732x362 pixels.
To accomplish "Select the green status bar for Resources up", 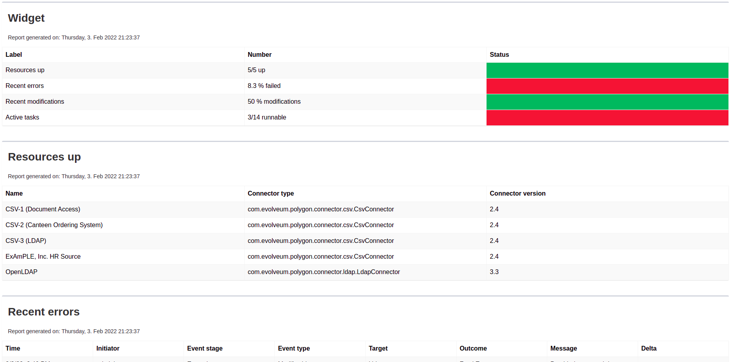I will coord(607,70).
